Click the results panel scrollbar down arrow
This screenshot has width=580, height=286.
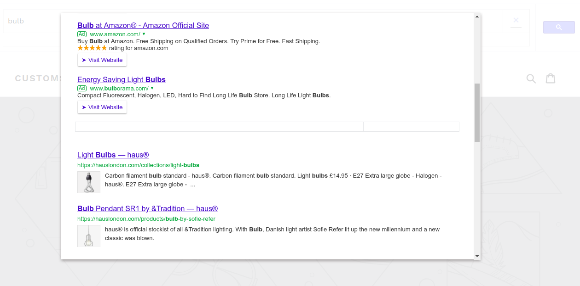(477, 256)
